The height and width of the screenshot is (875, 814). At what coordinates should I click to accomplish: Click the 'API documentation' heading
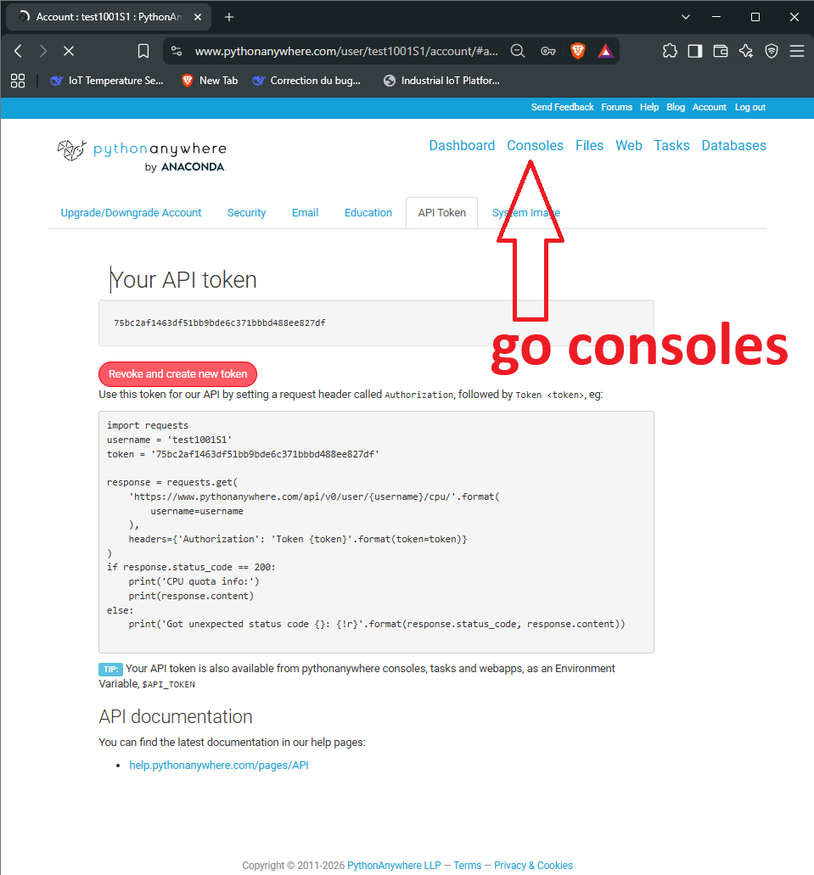(176, 716)
